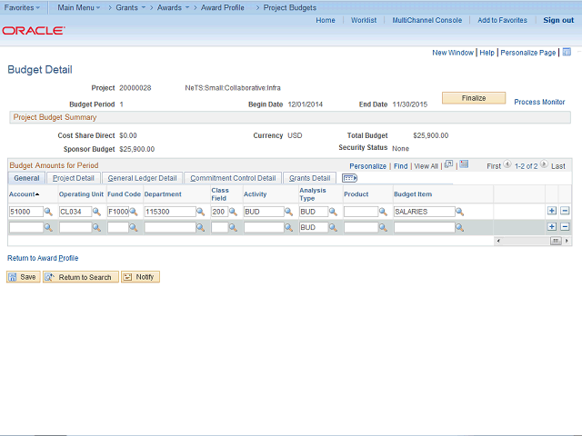This screenshot has height=436, width=582.
Task: Click the Operating Unit field containing CL034
Action: pyautogui.click(x=75, y=212)
